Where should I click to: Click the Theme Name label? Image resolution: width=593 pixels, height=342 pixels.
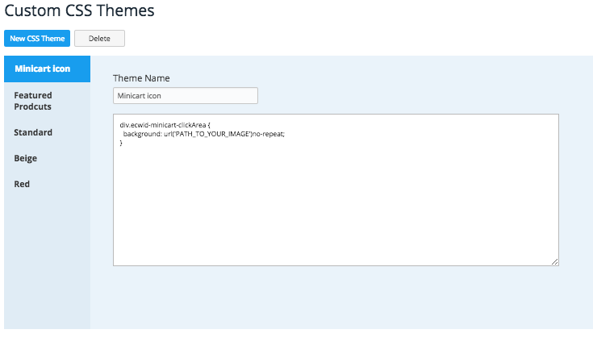click(141, 78)
